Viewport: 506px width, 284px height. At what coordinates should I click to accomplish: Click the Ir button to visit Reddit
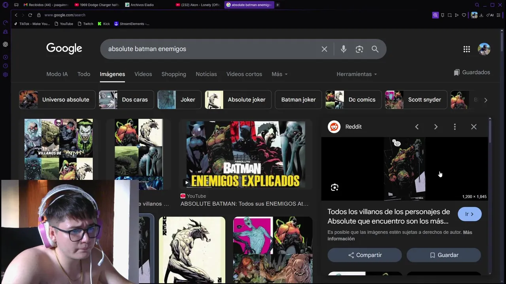470,214
